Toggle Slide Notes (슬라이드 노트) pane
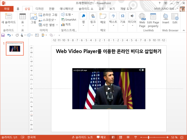The image size is (187, 140). 82,137
